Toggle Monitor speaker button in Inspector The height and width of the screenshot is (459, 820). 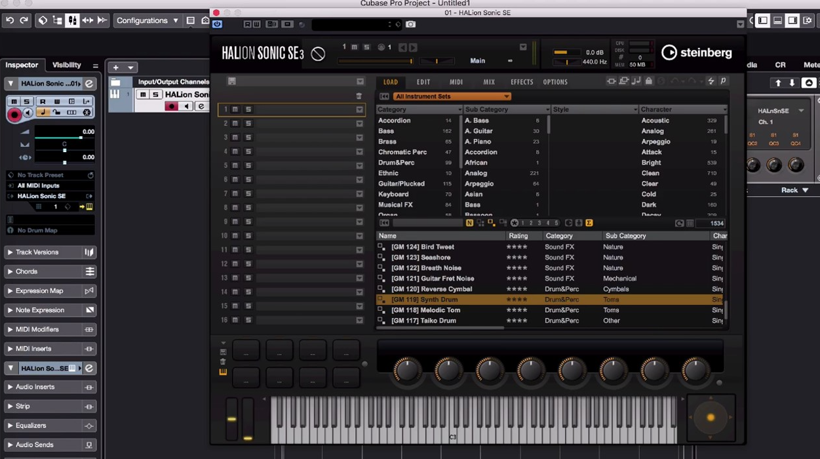coord(28,113)
